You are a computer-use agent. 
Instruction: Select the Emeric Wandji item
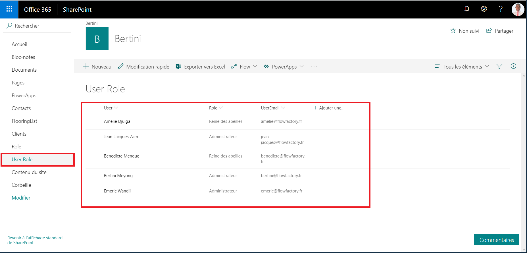(117, 191)
